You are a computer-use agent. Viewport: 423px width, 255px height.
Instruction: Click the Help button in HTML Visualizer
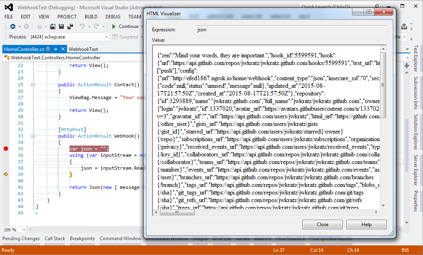[366, 224]
